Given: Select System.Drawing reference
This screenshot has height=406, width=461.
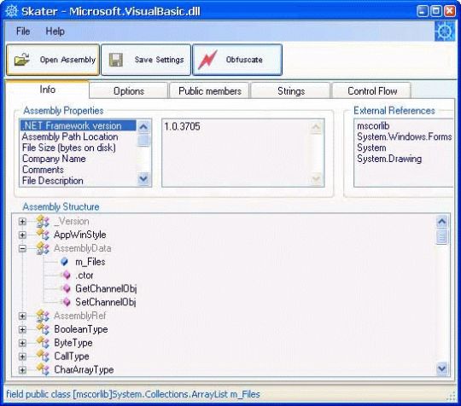Looking at the screenshot, I should click(x=389, y=159).
